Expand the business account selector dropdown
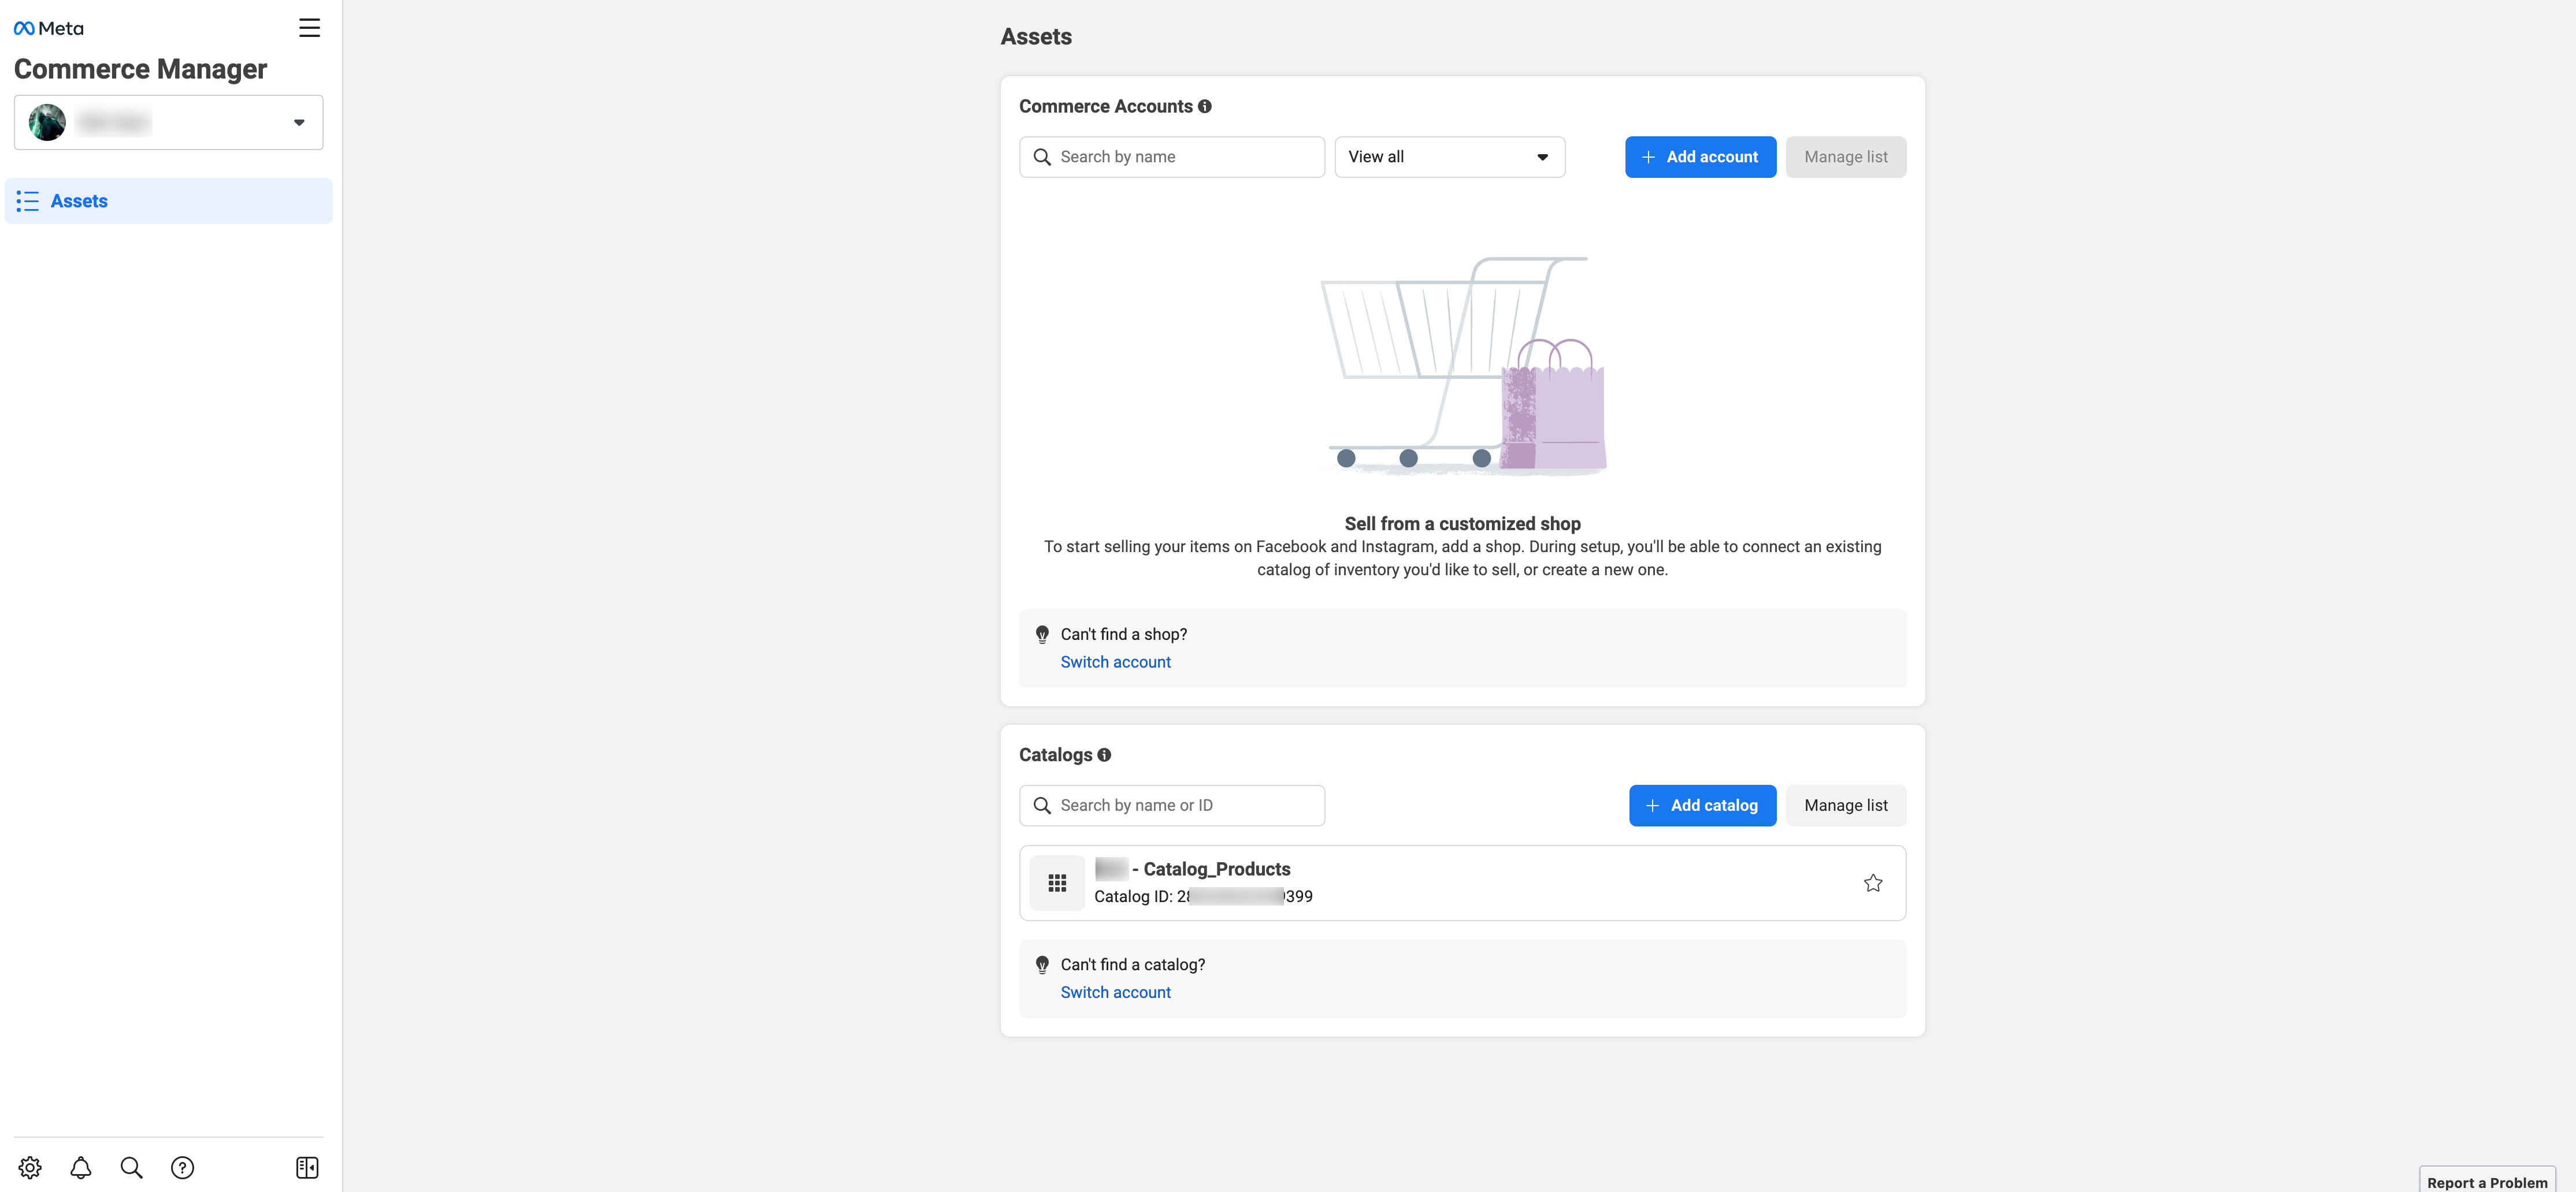Screen dimensions: 2576x1192 [168, 122]
